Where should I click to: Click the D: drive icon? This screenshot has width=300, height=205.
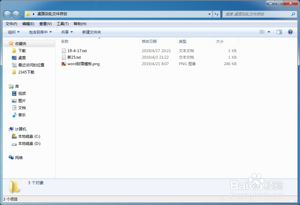pyautogui.click(x=14, y=144)
